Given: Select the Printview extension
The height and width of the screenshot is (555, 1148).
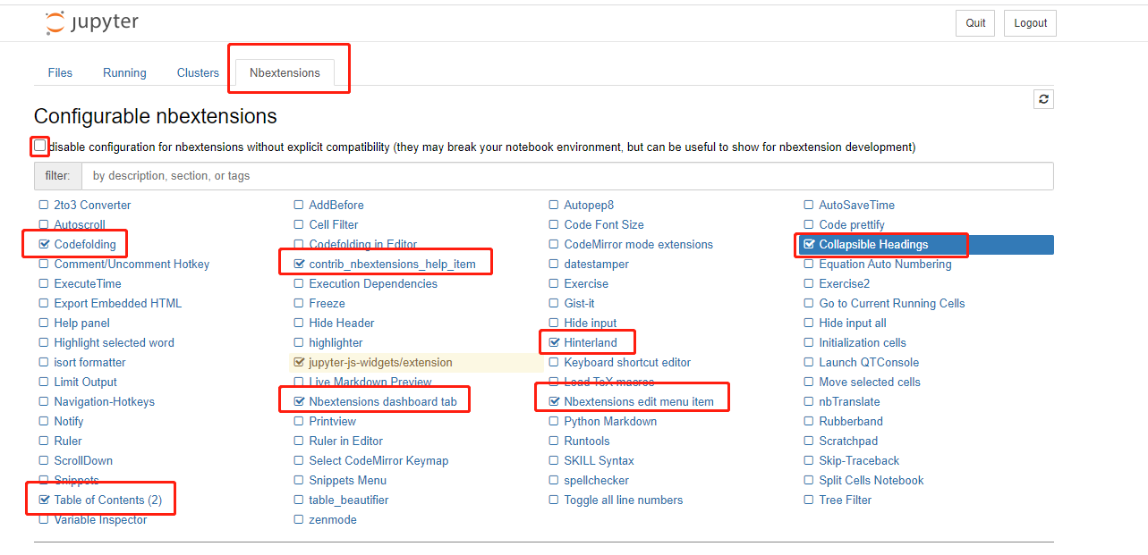Looking at the screenshot, I should pyautogui.click(x=332, y=421).
